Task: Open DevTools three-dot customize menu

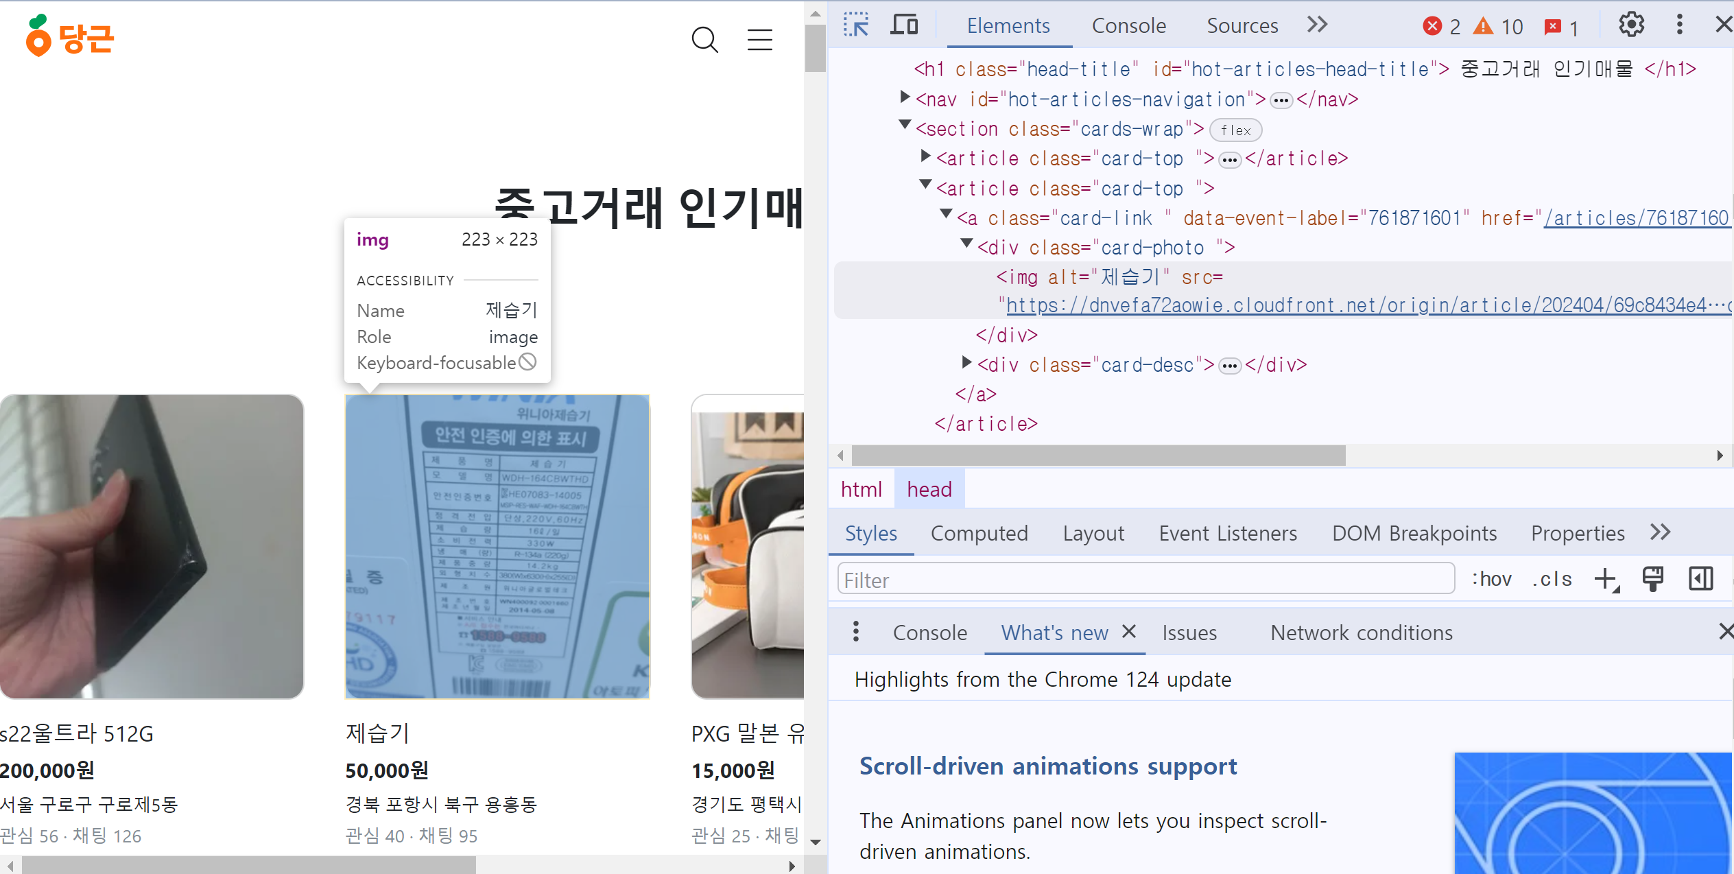Action: 1679,25
